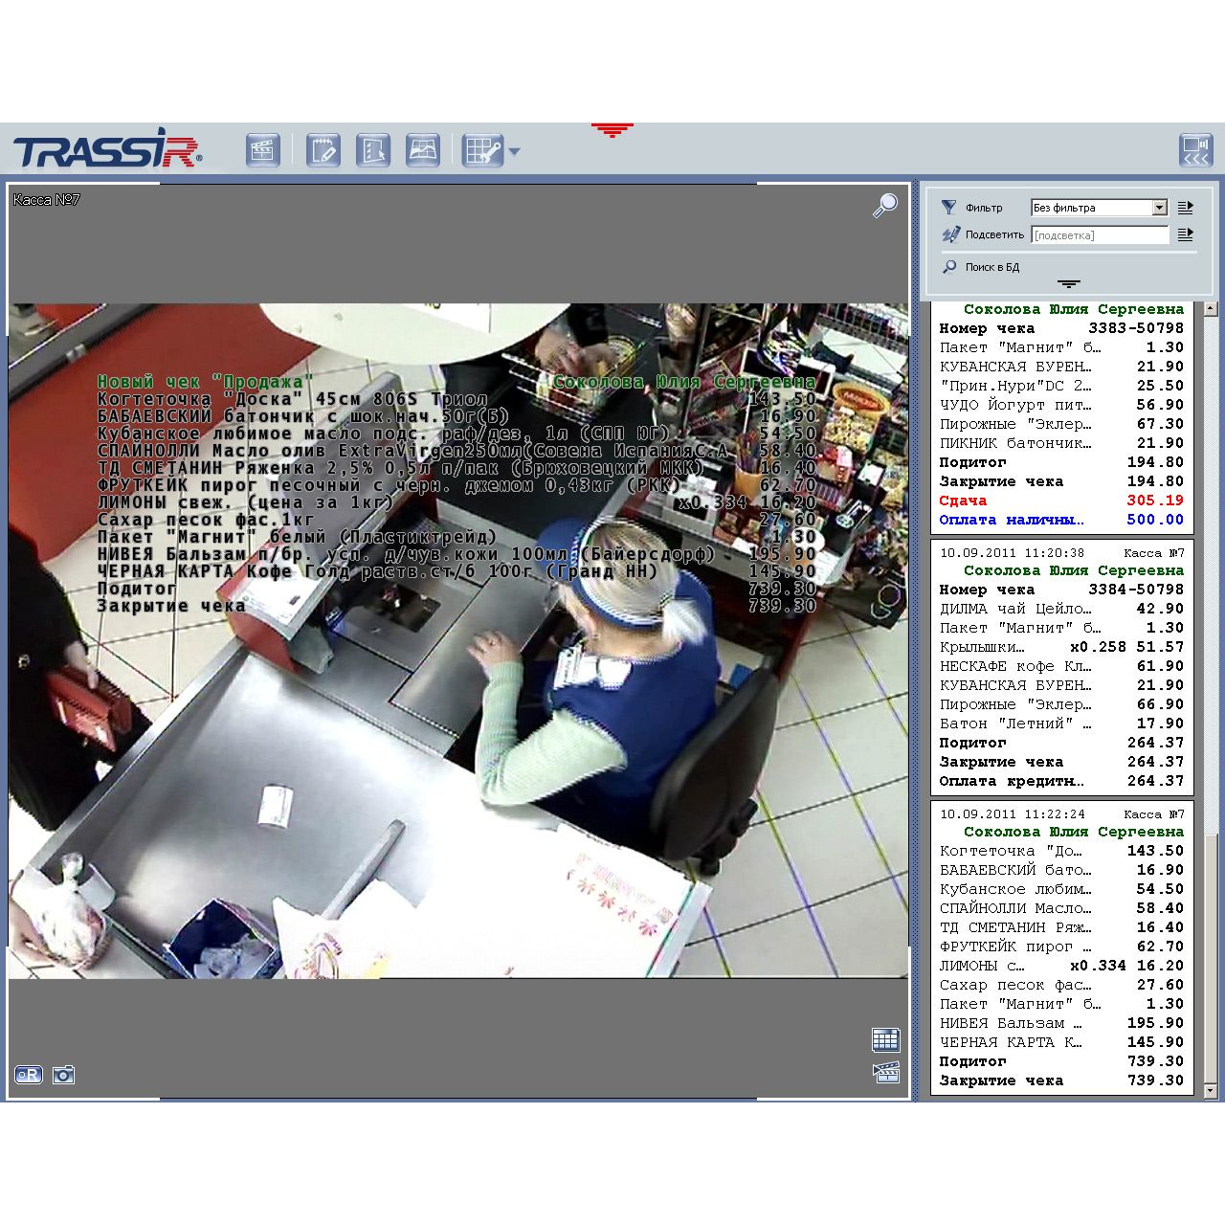
Task: Click the Фильтр funnel icon
Action: coord(948,207)
